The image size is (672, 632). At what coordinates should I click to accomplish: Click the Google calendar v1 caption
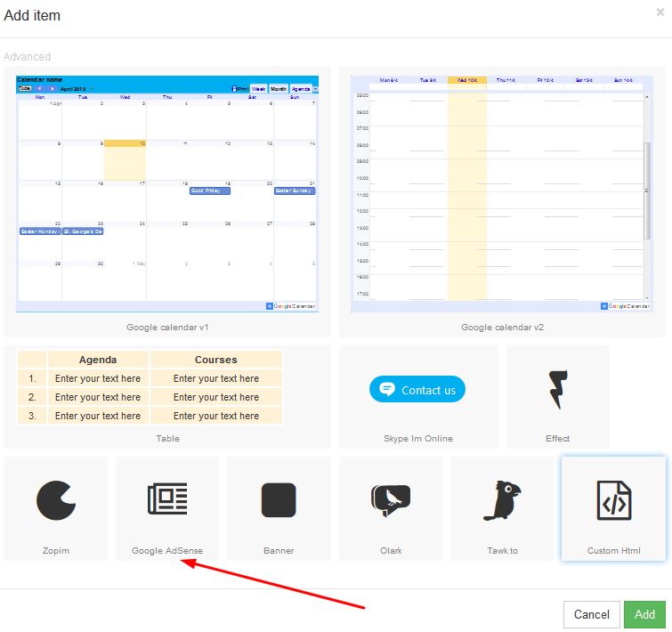pos(167,327)
